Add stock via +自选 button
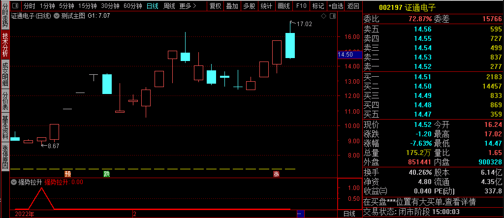 click(336, 6)
